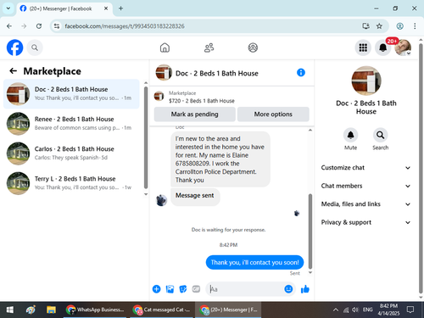Click Doc's avatar beside Message sent
Screen dimensions: 424x318
pyautogui.click(x=161, y=200)
